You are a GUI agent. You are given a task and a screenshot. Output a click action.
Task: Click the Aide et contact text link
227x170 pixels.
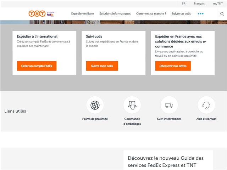pos(206,119)
